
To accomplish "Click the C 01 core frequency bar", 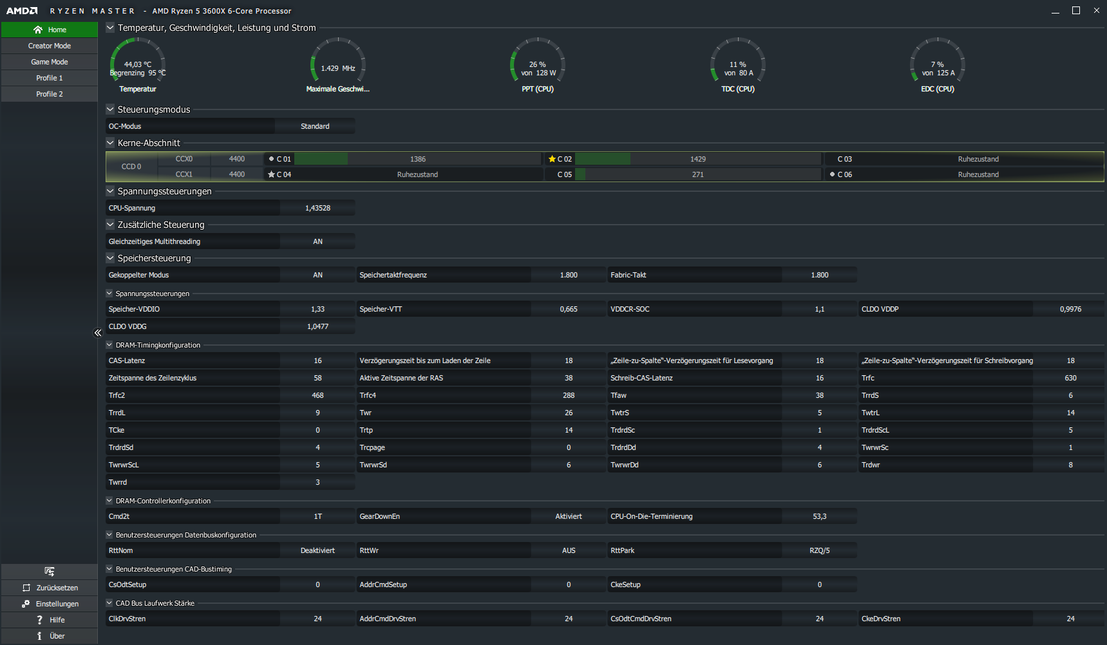I will (418, 159).
